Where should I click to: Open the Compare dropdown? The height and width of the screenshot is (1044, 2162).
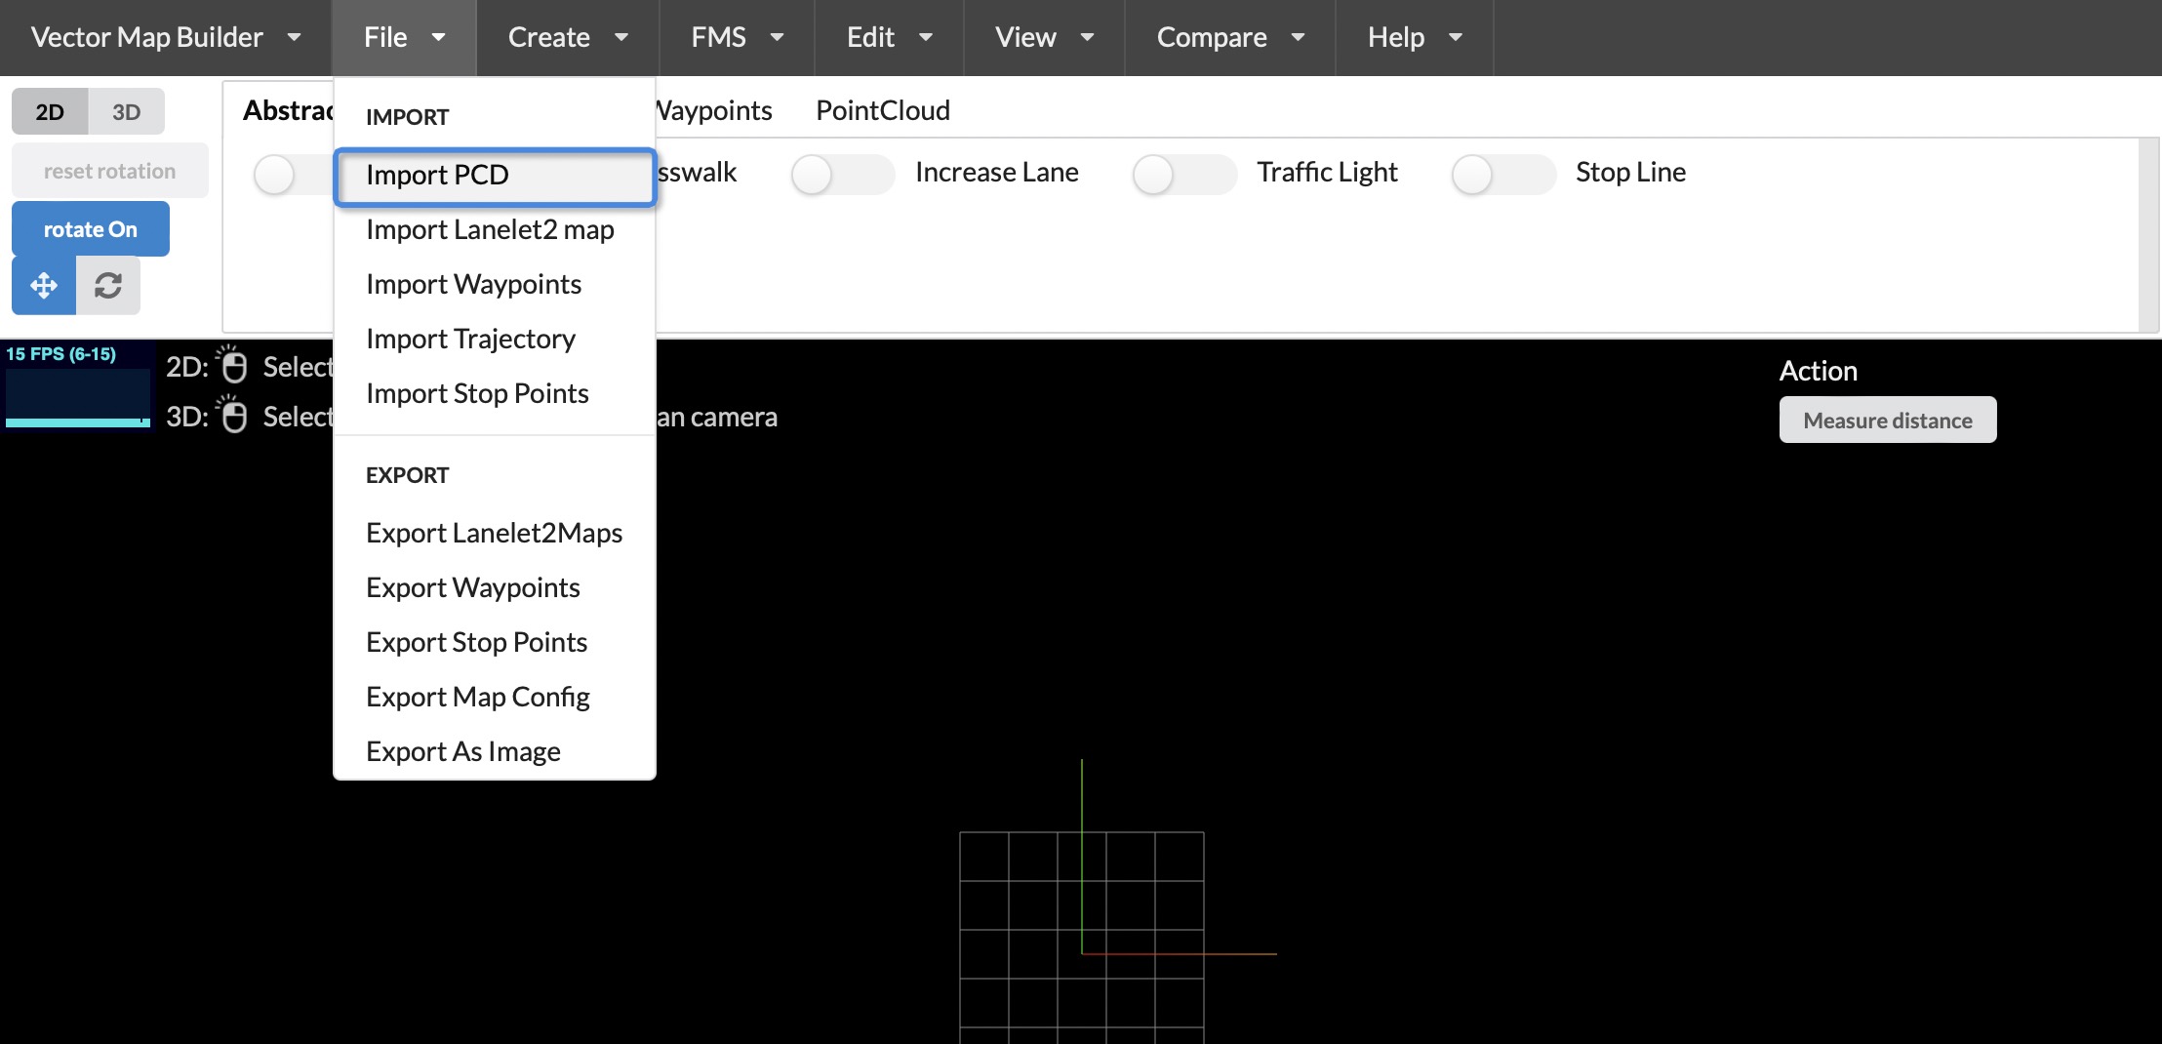coord(1228,37)
